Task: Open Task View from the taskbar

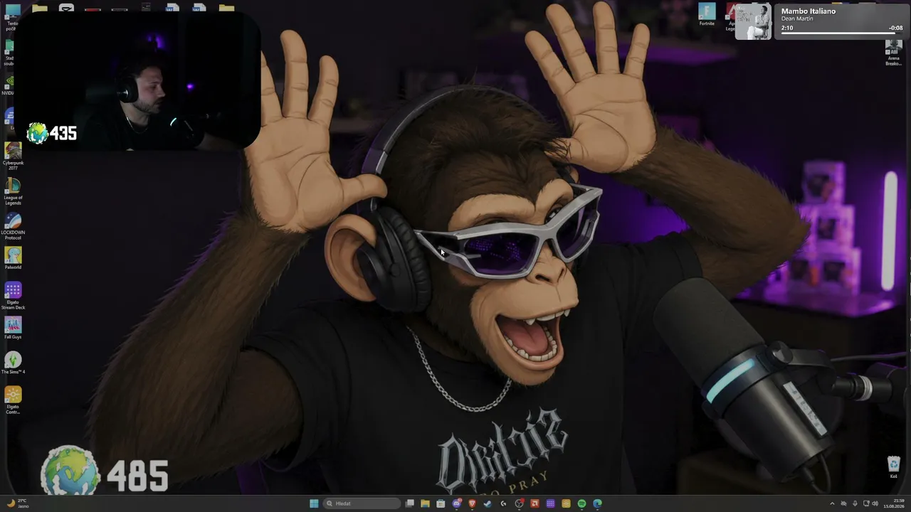Action: 410,503
